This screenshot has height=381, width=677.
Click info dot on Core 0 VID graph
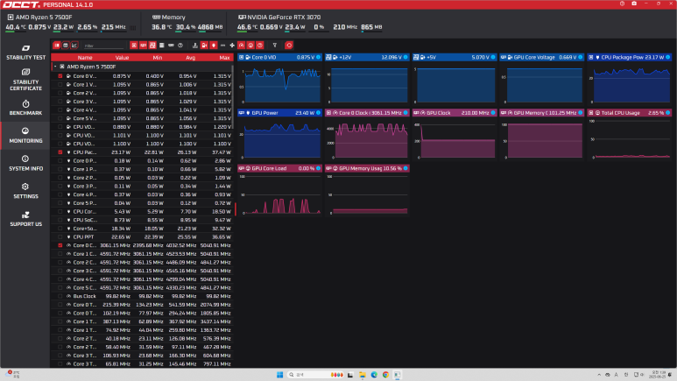click(318, 57)
